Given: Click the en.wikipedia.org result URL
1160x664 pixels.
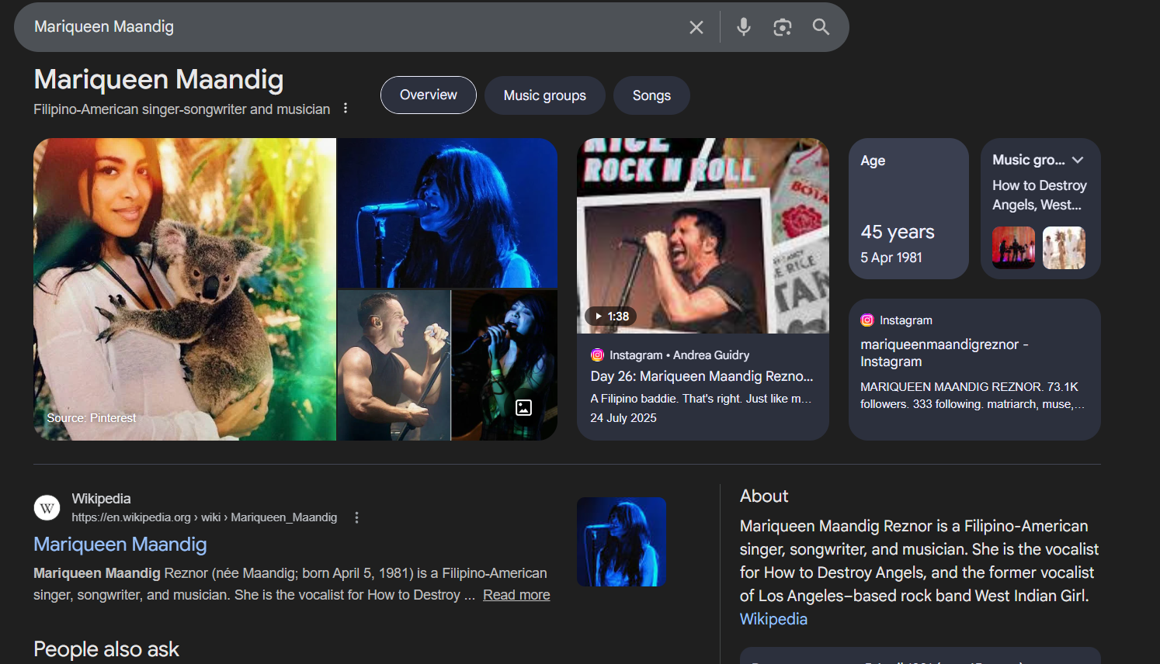Looking at the screenshot, I should point(204,517).
